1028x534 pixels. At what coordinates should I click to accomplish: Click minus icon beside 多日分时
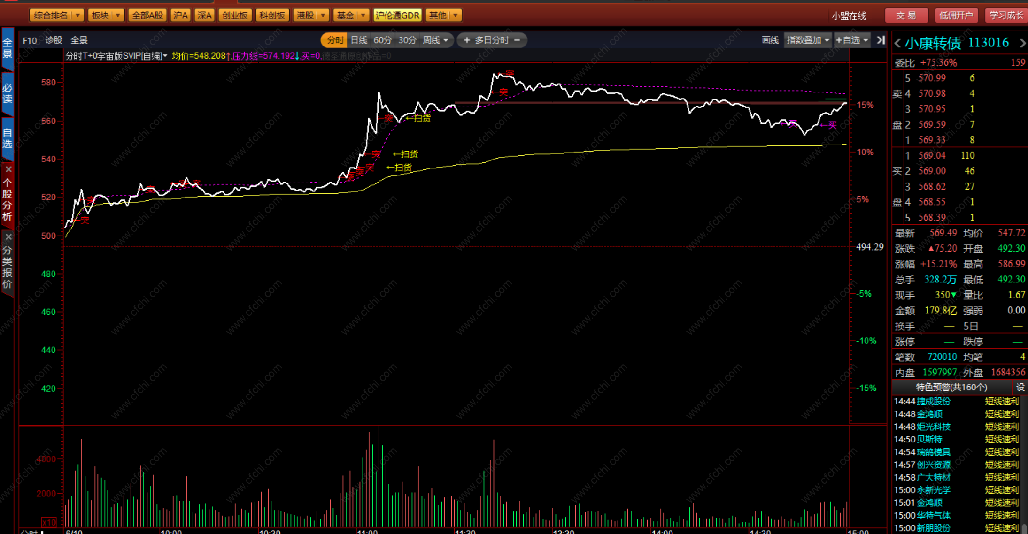click(517, 40)
